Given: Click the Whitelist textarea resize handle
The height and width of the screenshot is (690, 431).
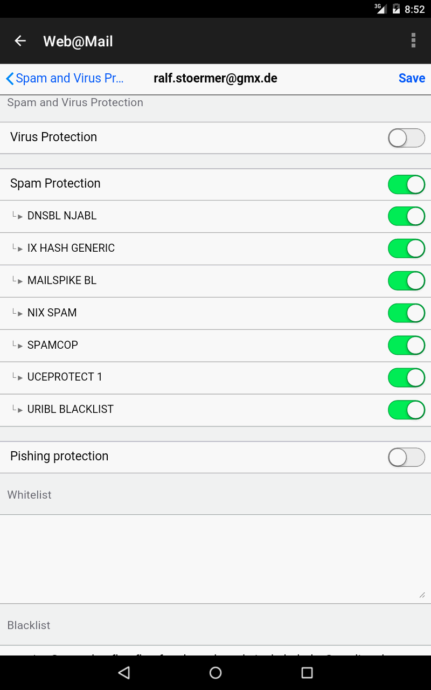Looking at the screenshot, I should (x=421, y=595).
